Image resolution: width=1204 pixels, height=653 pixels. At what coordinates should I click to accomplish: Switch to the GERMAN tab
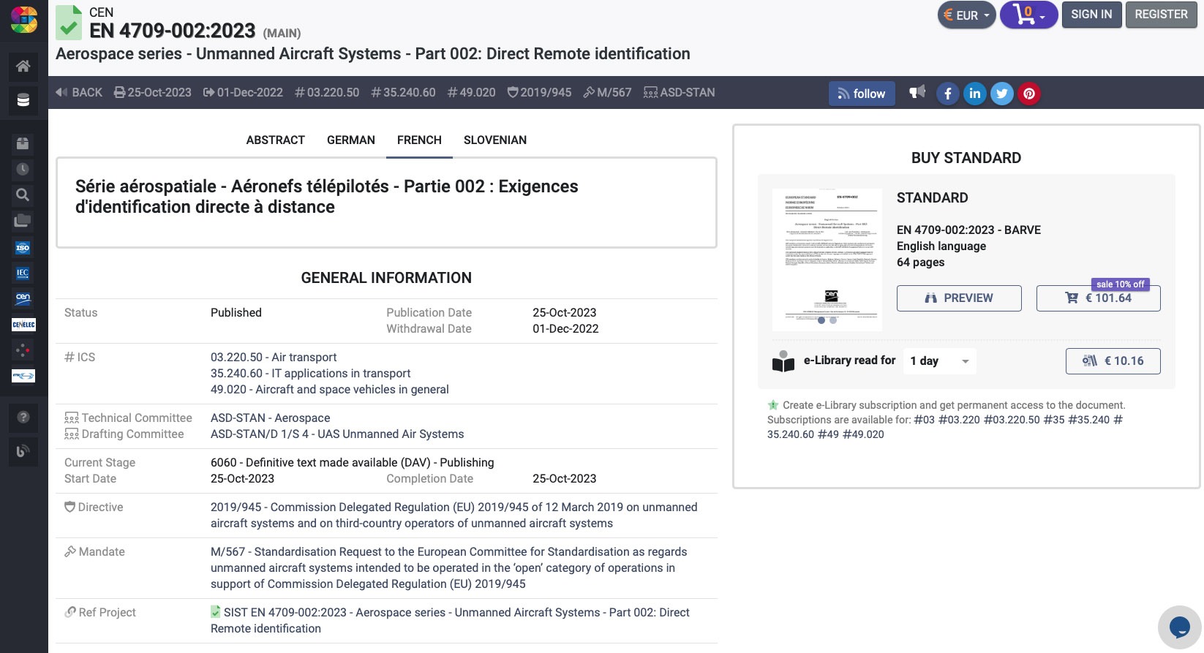(x=351, y=140)
